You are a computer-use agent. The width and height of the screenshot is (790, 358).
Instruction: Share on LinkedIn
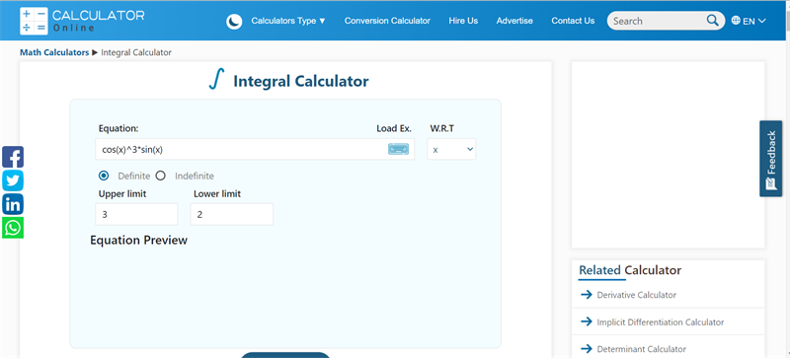(x=13, y=204)
